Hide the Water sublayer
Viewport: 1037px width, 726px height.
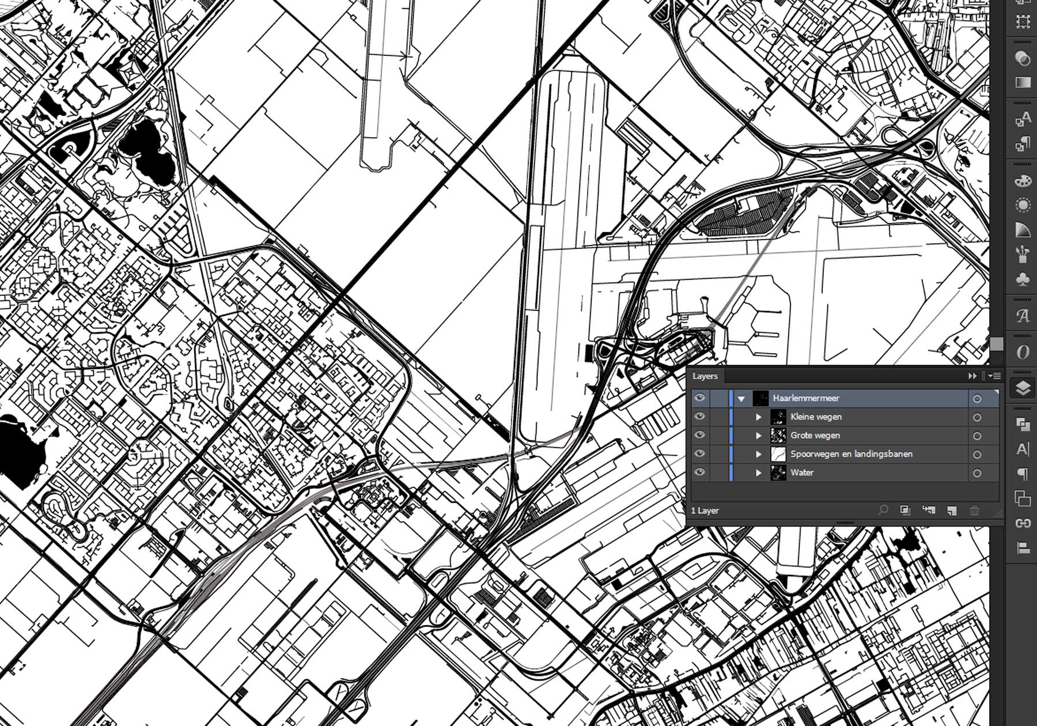coord(699,472)
